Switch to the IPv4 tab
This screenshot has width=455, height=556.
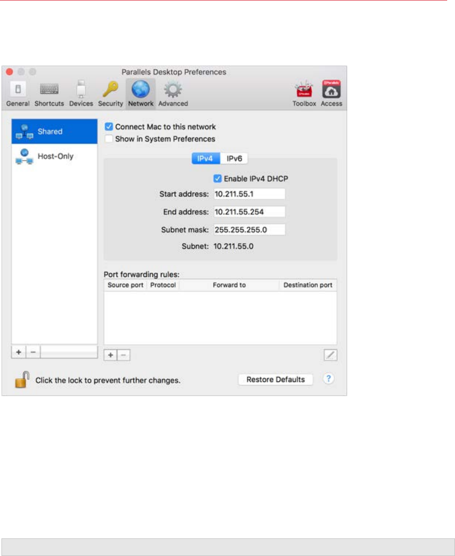pos(206,158)
